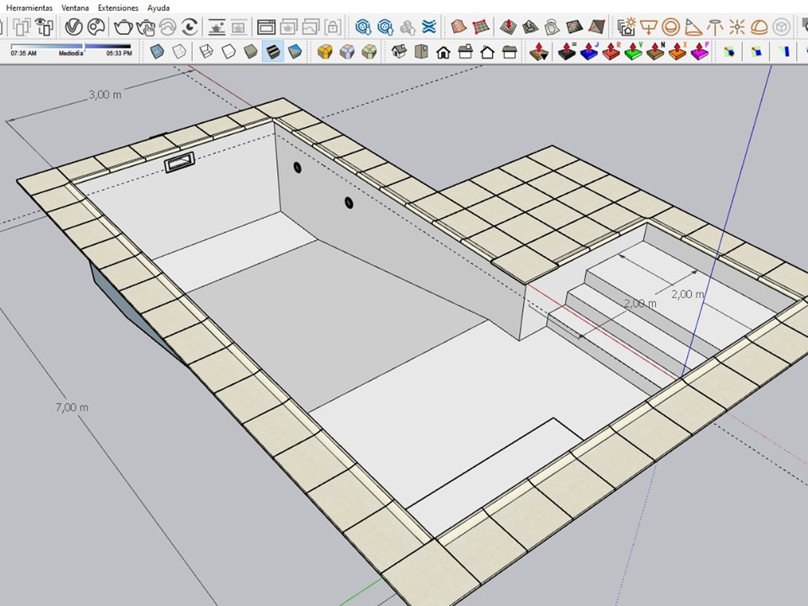This screenshot has height=606, width=808.
Task: Select Sandbox From Scratch grid tool
Action: [480, 27]
